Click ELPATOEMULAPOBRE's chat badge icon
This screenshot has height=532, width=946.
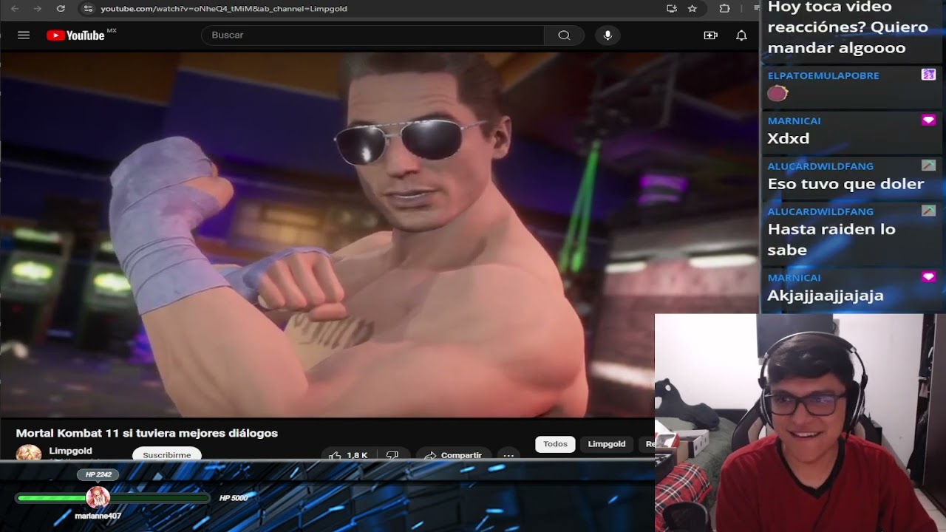tap(928, 75)
